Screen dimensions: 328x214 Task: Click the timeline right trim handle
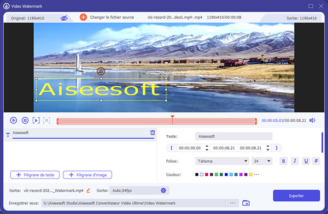pos(256,121)
